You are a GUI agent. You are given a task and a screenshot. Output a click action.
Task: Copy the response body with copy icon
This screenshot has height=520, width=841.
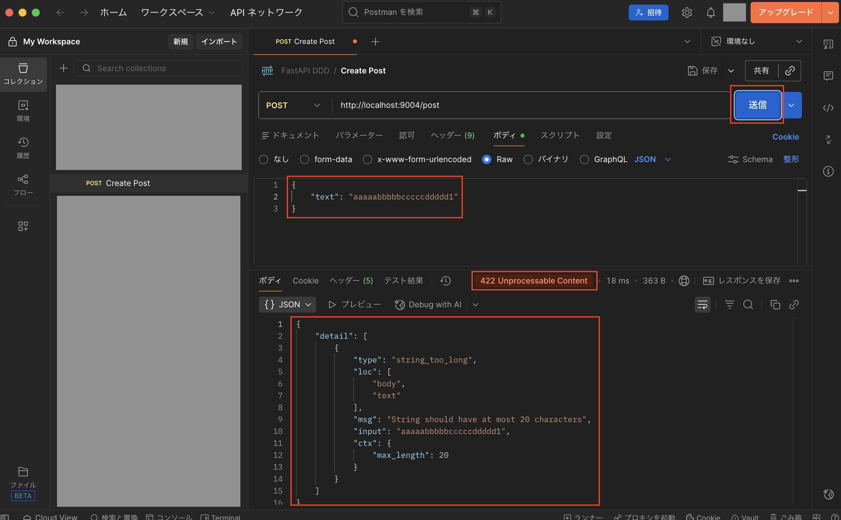[x=775, y=304]
